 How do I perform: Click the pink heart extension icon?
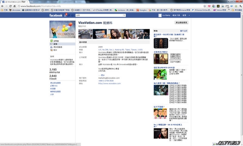tap(209, 6)
